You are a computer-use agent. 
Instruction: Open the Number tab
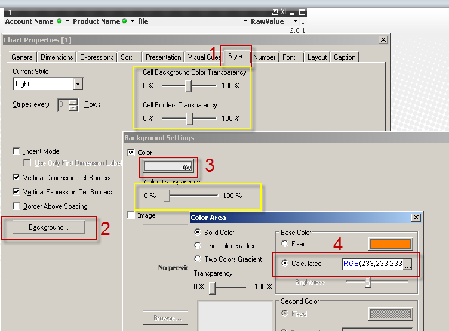pyautogui.click(x=264, y=57)
